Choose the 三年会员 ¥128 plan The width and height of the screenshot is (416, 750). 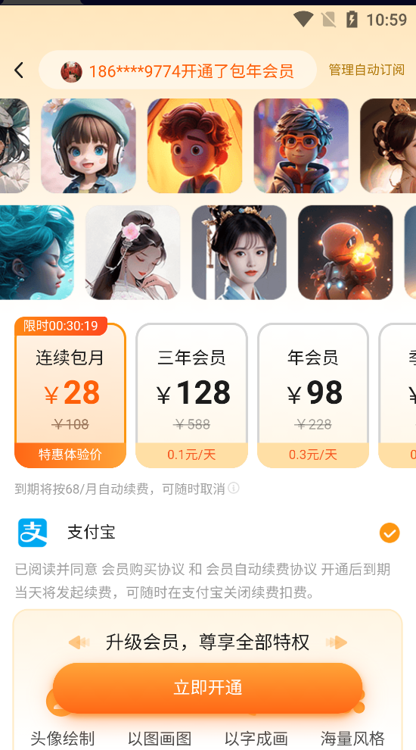click(x=191, y=395)
